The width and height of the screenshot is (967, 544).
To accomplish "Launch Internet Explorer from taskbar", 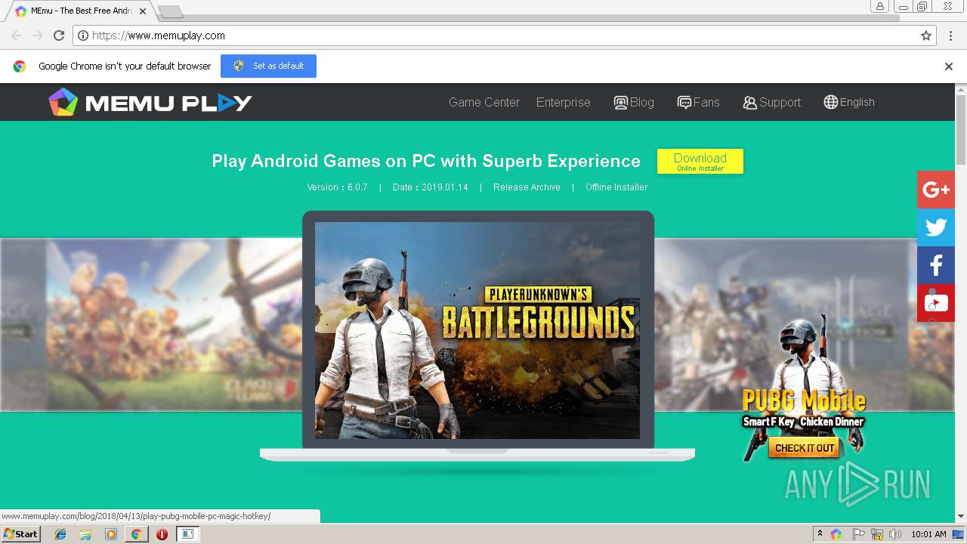I will [x=60, y=534].
